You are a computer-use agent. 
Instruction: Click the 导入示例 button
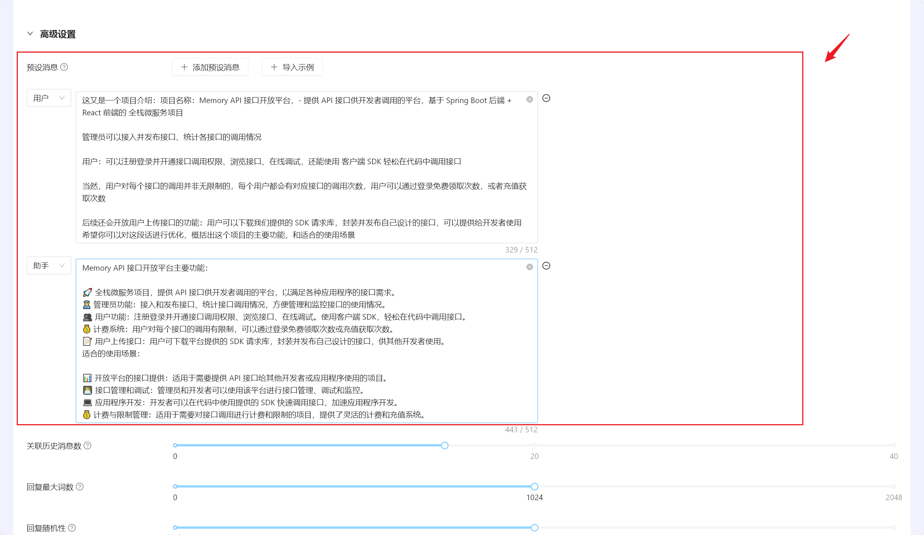pos(292,67)
